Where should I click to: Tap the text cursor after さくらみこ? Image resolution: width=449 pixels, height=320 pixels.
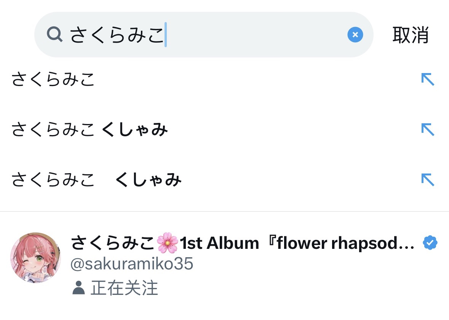[166, 35]
